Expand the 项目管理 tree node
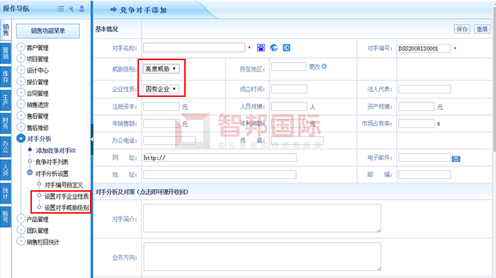The width and height of the screenshot is (496, 278). 21,58
